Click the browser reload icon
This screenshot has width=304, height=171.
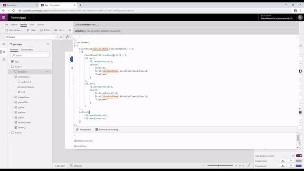coord(14,10)
